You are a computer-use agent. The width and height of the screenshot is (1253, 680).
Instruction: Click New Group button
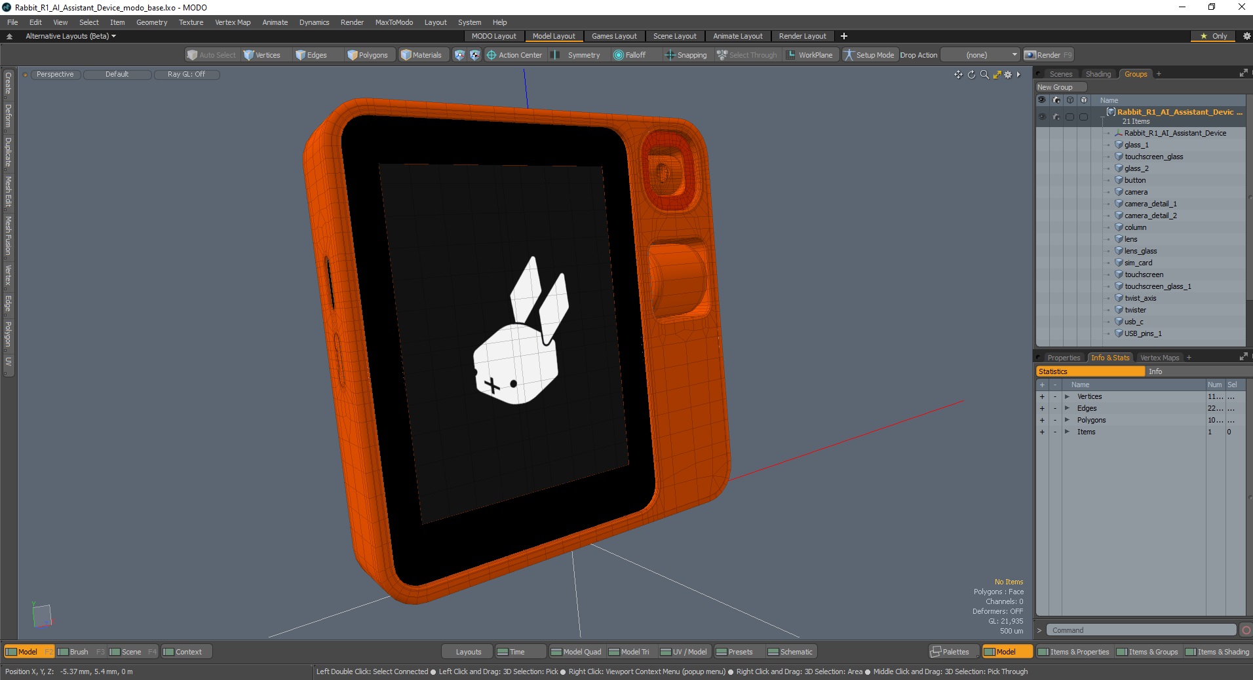1060,87
